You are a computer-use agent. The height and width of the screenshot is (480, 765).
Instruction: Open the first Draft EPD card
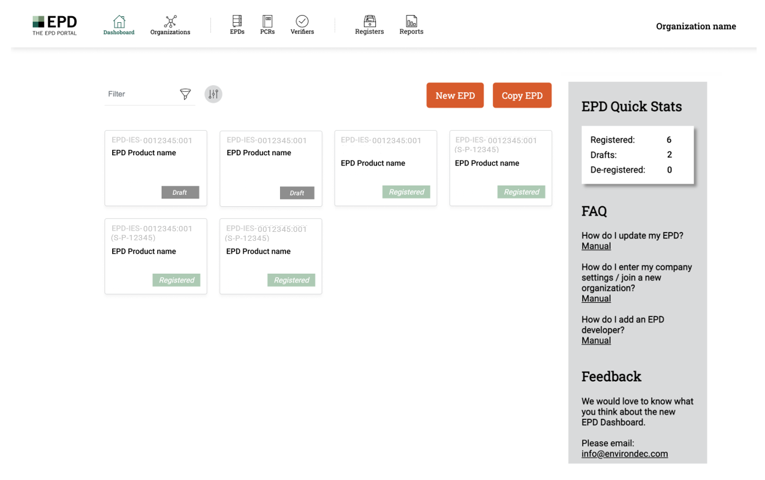pyautogui.click(x=156, y=168)
